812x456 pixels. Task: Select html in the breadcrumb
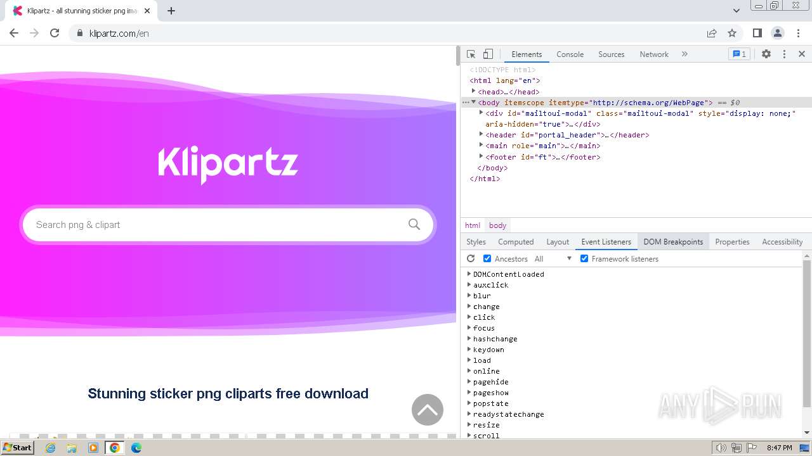tap(473, 225)
